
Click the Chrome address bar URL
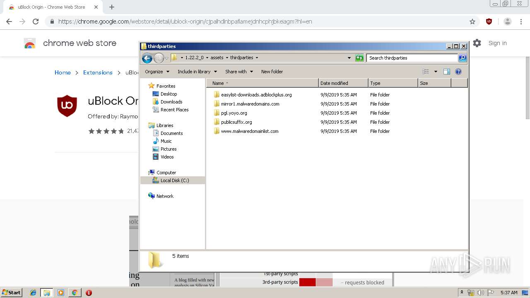click(x=185, y=22)
